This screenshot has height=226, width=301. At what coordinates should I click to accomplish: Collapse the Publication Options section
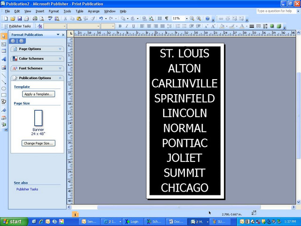tap(37, 78)
